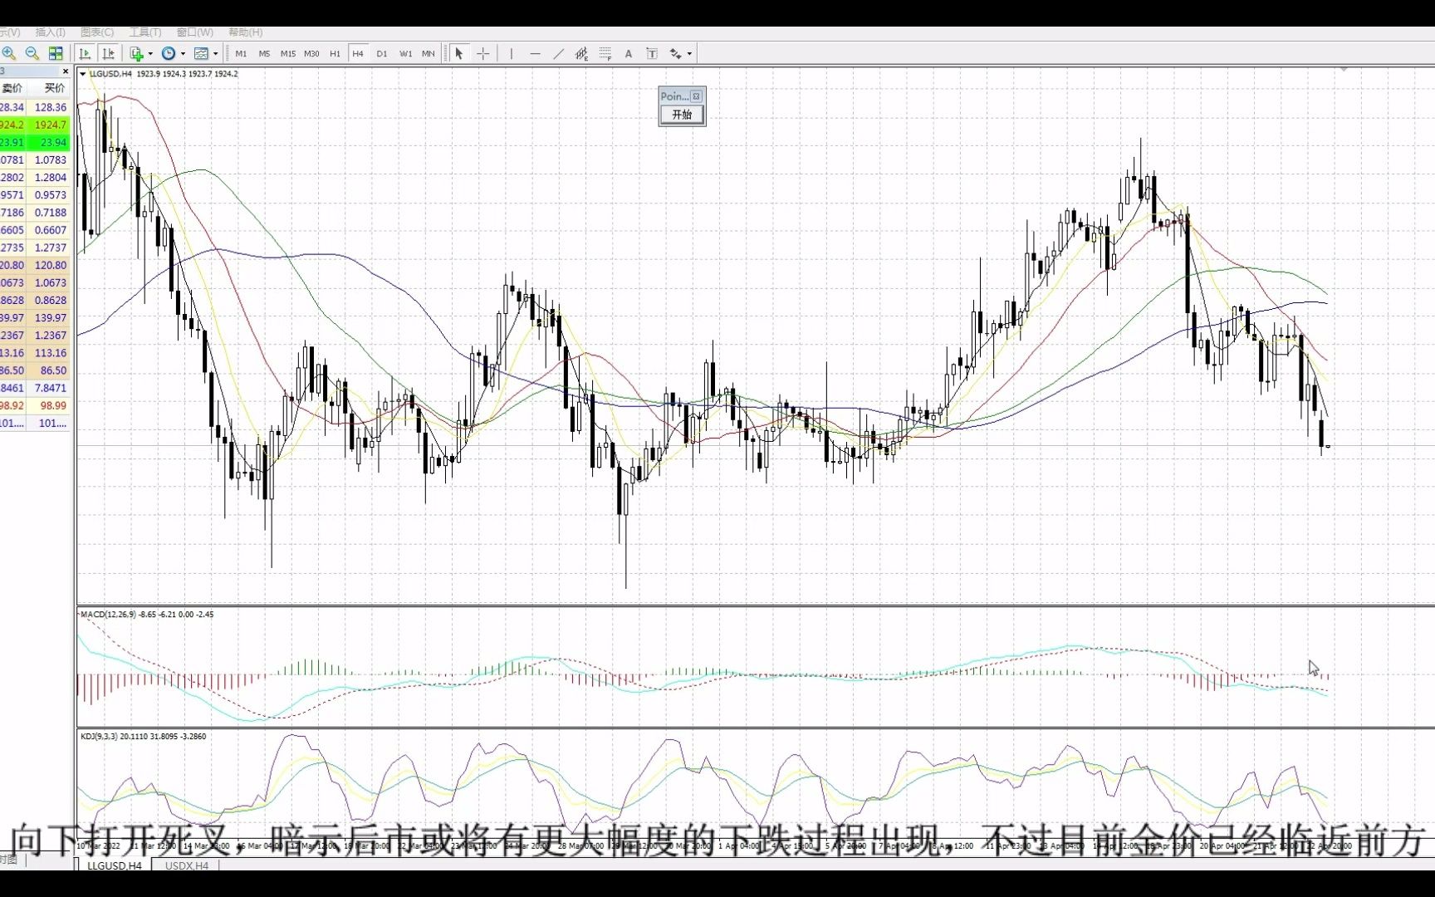Open the 图表(C) menu

click(97, 32)
